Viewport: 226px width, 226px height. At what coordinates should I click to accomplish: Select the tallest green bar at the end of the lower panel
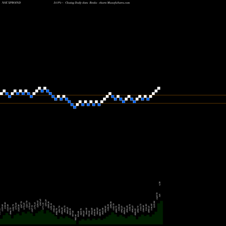click(x=161, y=212)
